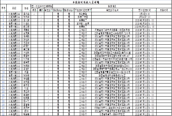Viewport: 172px width, 116px height.
Task: Click the blue serial number 1
Action: point(3,14)
